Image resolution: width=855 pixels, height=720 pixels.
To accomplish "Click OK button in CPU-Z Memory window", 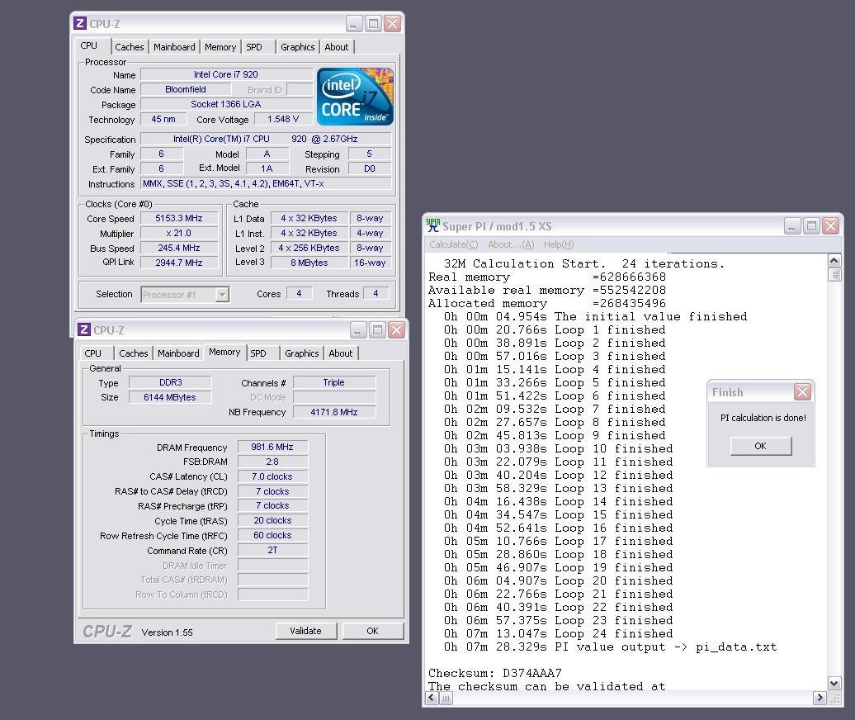I will click(x=372, y=631).
